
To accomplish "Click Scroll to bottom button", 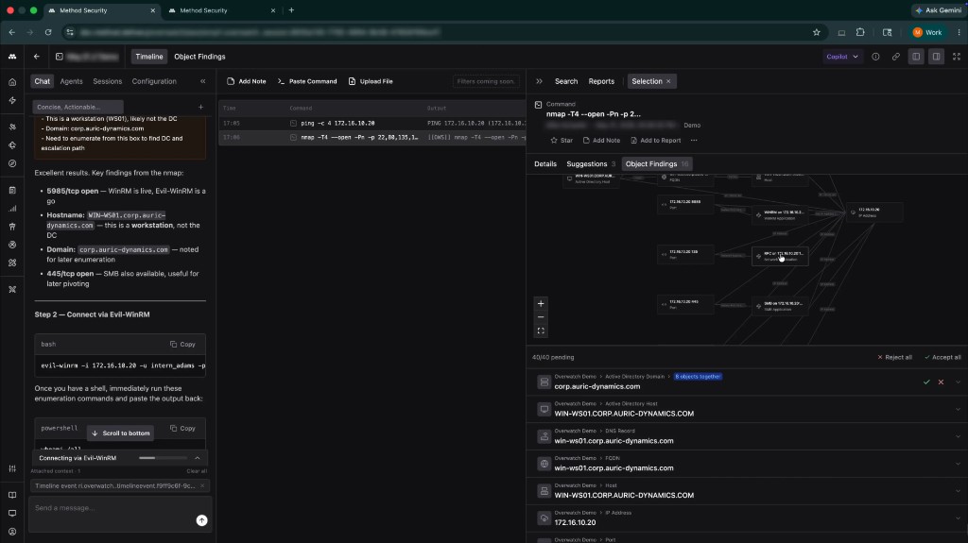I will pyautogui.click(x=120, y=433).
